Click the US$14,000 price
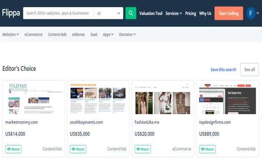 pyautogui.click(x=15, y=134)
